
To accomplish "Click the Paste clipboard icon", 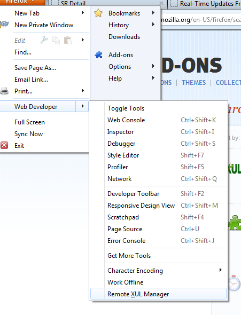I will point(68,40).
